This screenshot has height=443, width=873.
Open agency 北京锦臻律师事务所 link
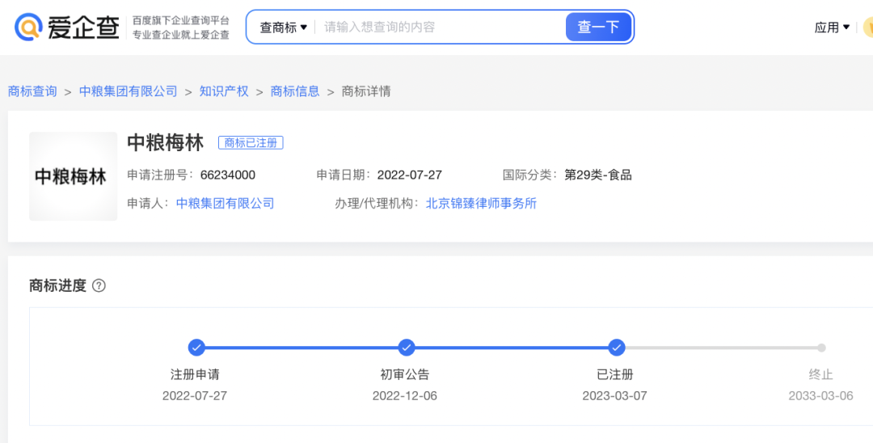click(481, 203)
